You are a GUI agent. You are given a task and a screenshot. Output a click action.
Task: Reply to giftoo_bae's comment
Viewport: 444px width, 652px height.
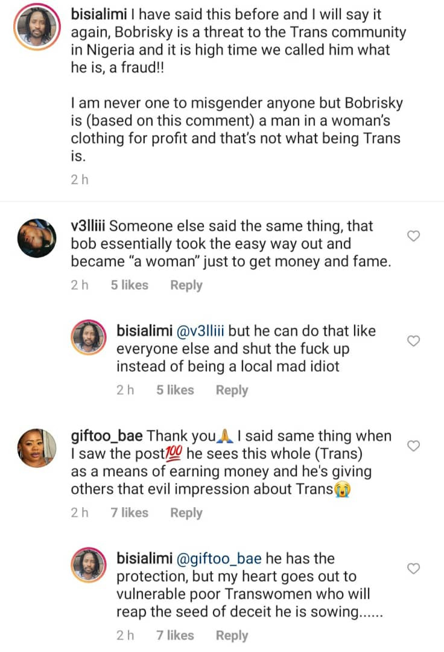(x=186, y=513)
